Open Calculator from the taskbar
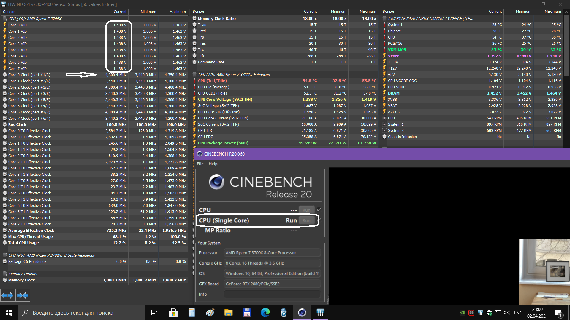 191,313
